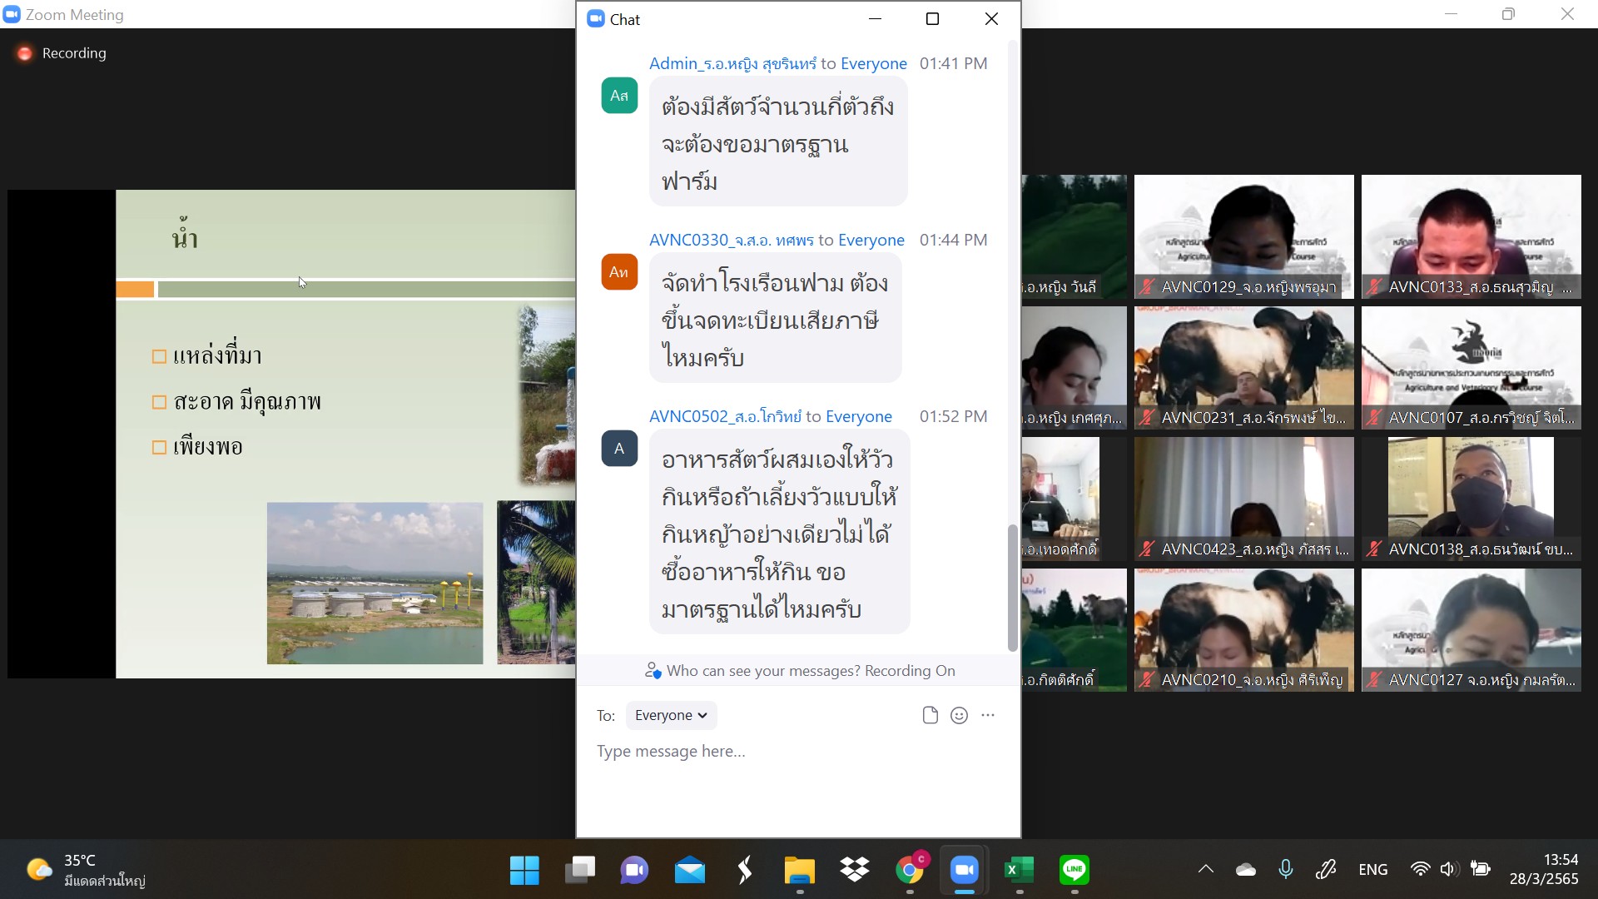This screenshot has height=899, width=1598.
Task: Click the red Recording indicator
Action: (x=25, y=53)
